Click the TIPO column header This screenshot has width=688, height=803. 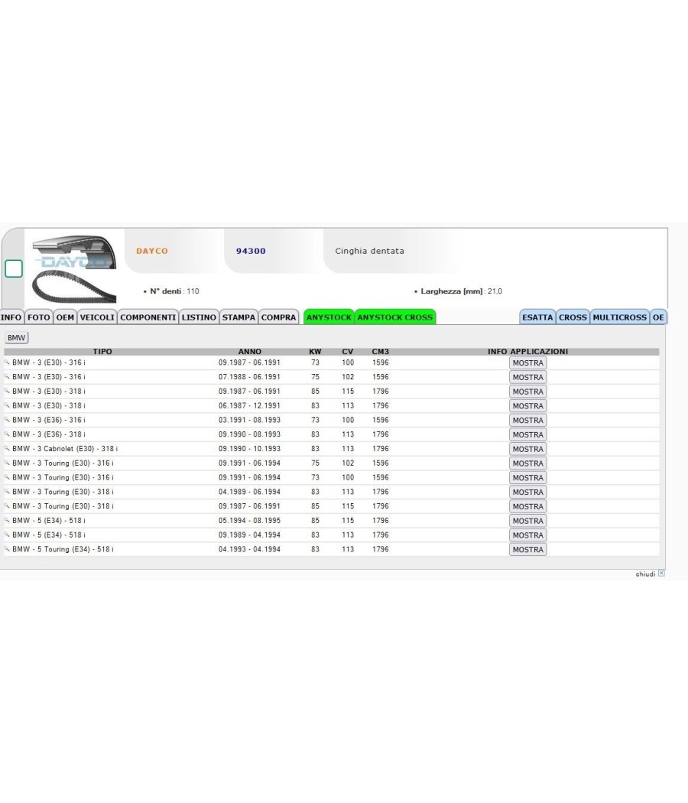click(x=102, y=351)
